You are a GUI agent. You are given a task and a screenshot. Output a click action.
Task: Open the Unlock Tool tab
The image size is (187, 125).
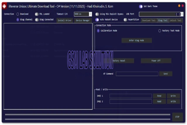point(176,20)
